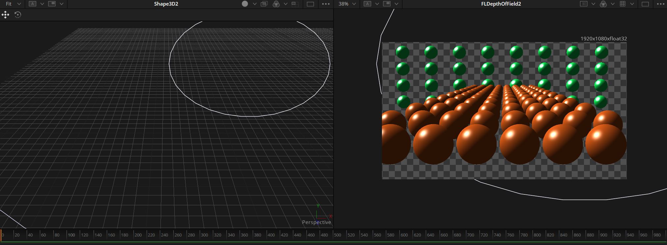The width and height of the screenshot is (667, 245).
Task: Switch to single viewer layout from the FLDepthOfField2 header
Action: 645,4
